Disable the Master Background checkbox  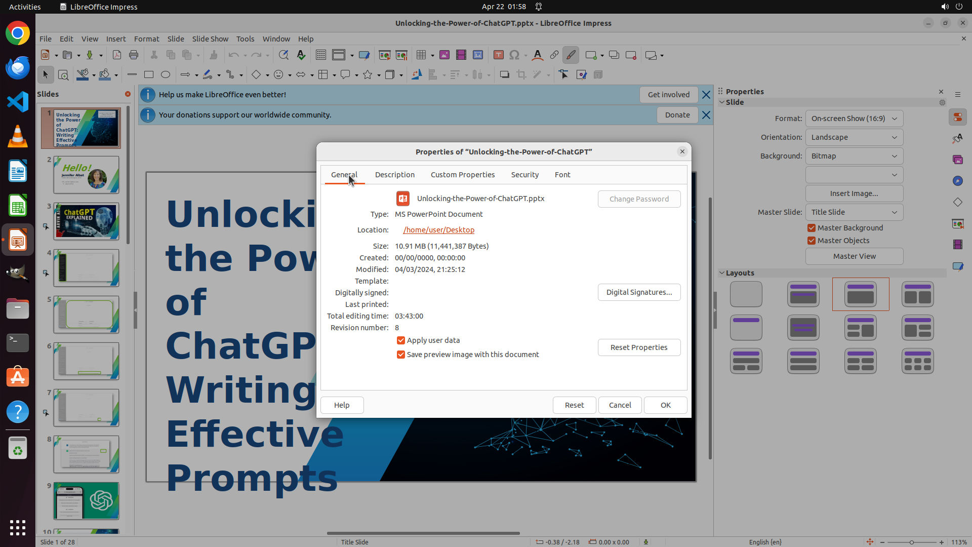(812, 228)
